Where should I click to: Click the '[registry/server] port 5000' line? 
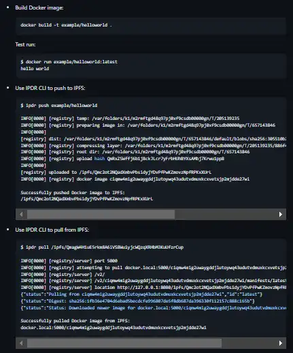pos(69,261)
